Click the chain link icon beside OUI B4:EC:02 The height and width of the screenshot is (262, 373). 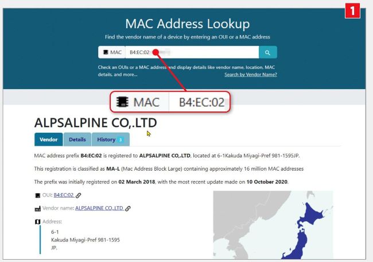(78, 195)
